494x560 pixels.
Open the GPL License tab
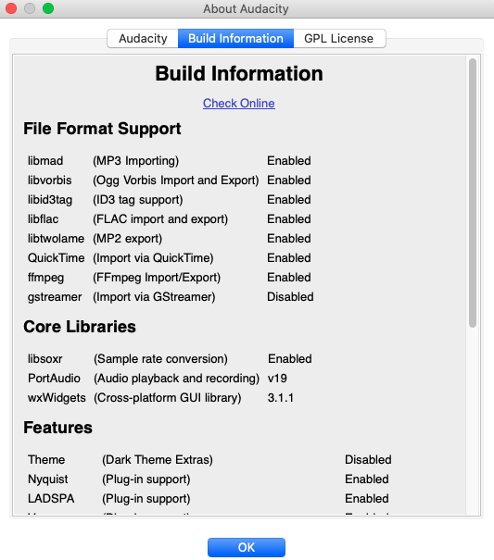click(339, 38)
